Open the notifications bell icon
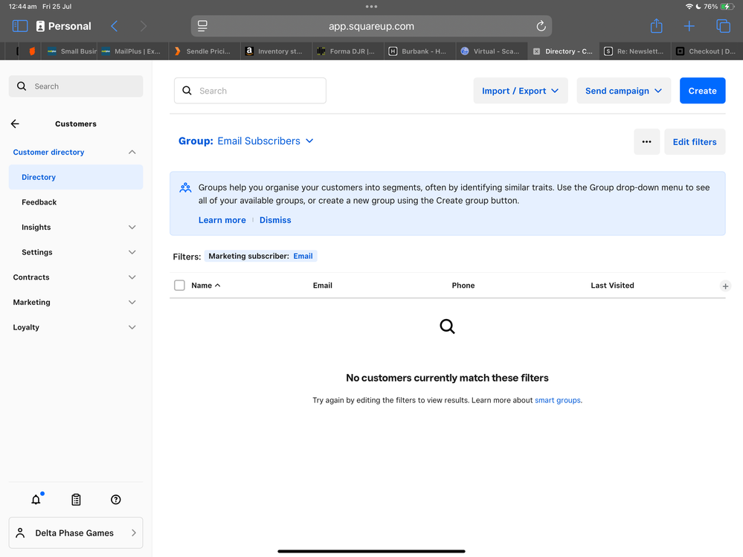Viewport: 743px width, 557px height. (36, 500)
